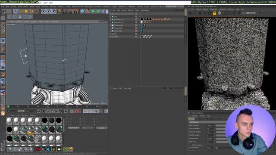The image size is (276, 155).
Task: Click the clay mode sphere in Live Viewer
Action: click(x=220, y=13)
